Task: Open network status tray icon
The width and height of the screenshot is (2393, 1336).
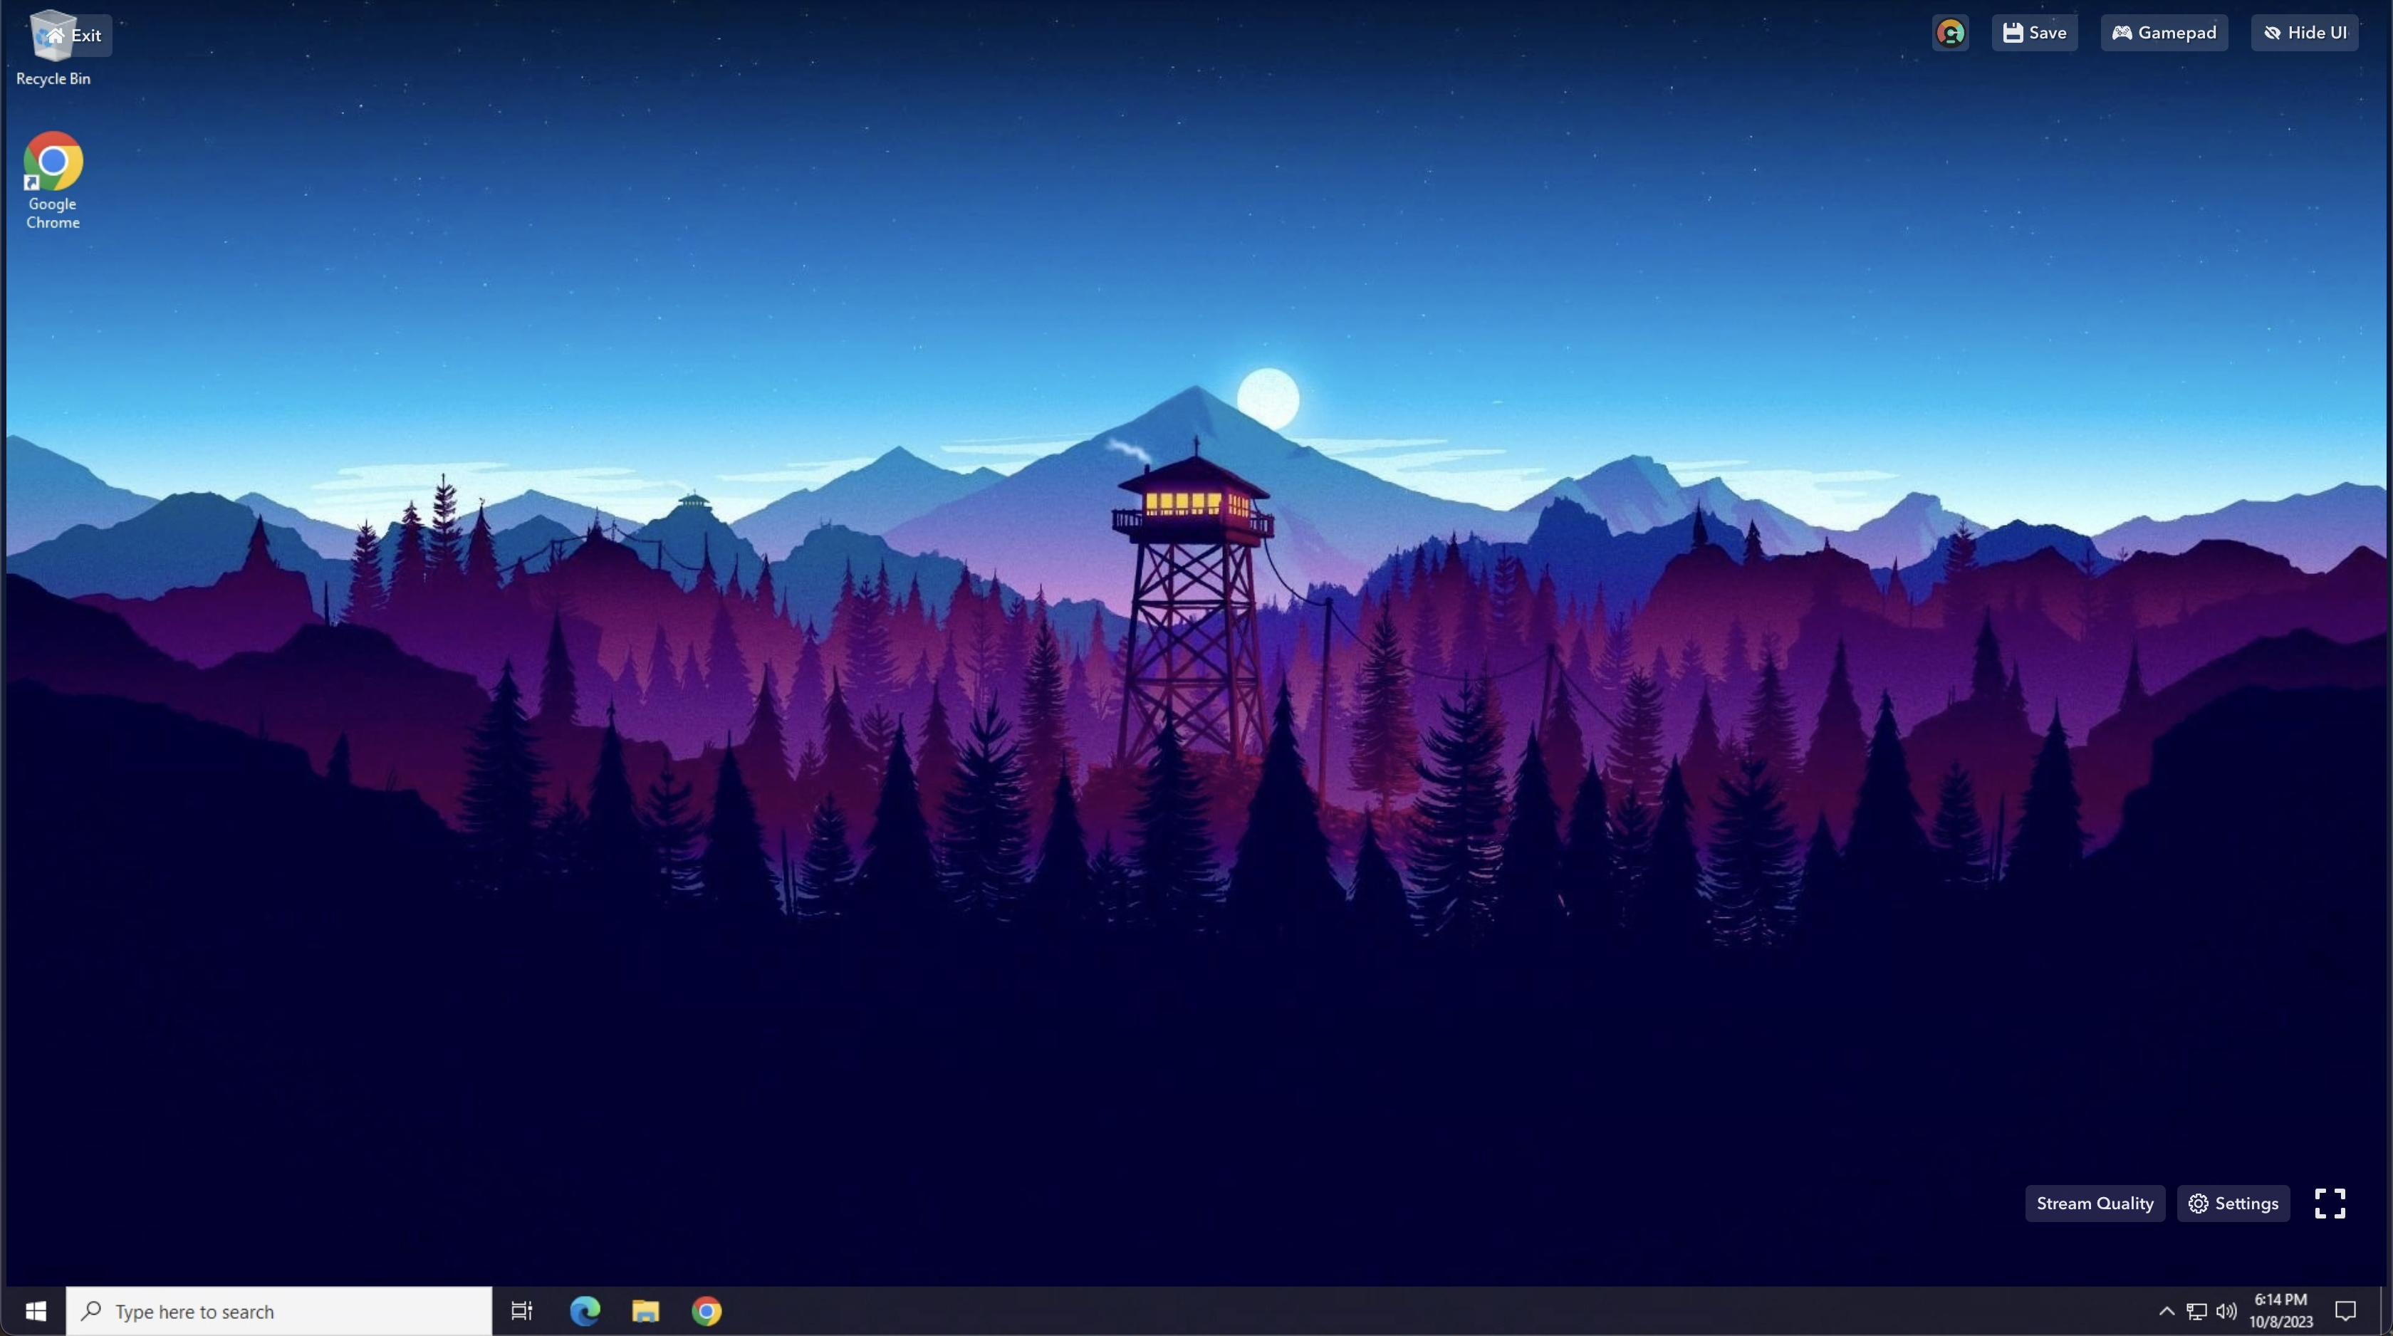Action: click(x=2196, y=1311)
